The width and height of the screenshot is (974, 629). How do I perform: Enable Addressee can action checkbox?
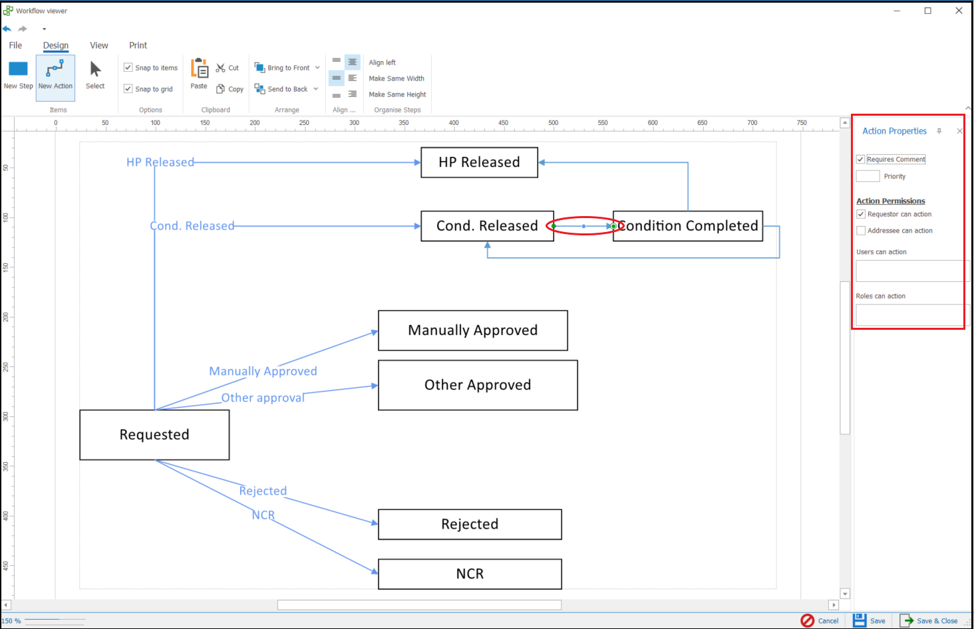click(861, 231)
